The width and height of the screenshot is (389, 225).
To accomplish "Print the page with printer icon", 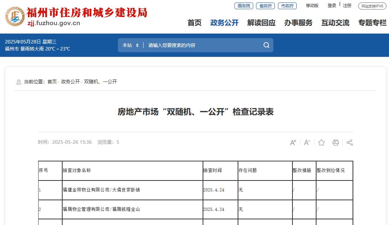I will (x=336, y=142).
